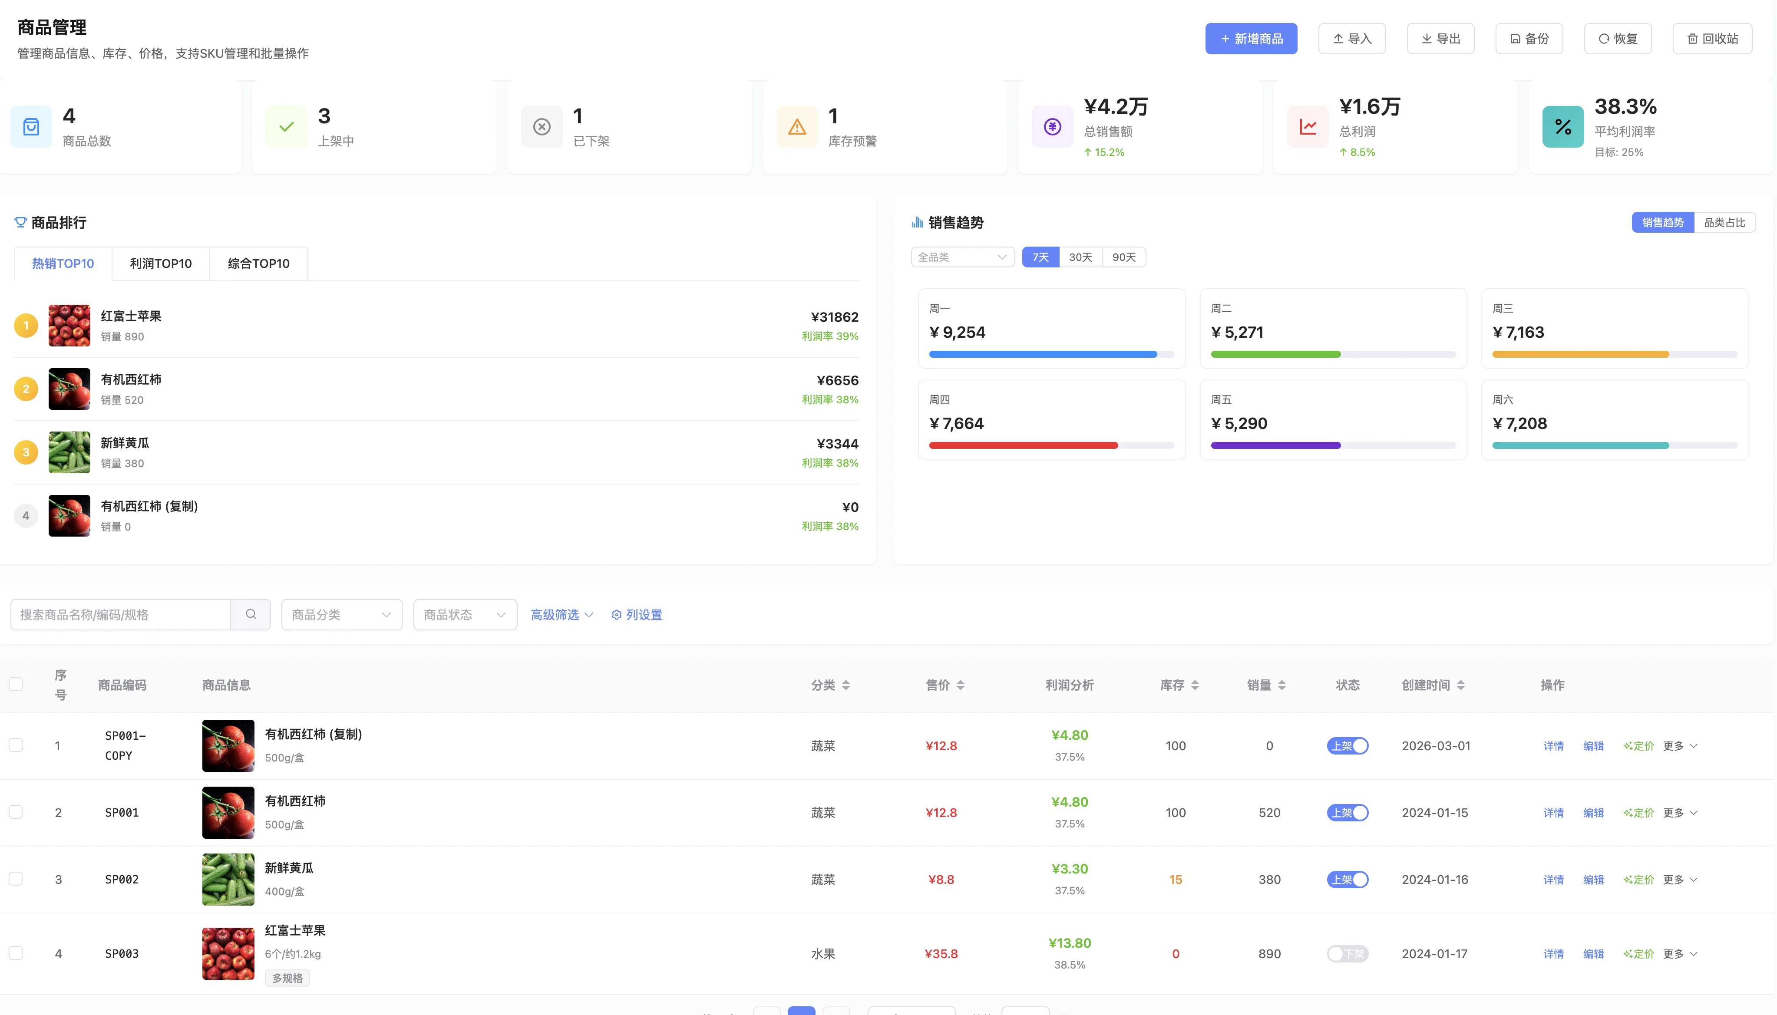Sort table by 售价 column arrows
1777x1015 pixels.
[x=960, y=685]
